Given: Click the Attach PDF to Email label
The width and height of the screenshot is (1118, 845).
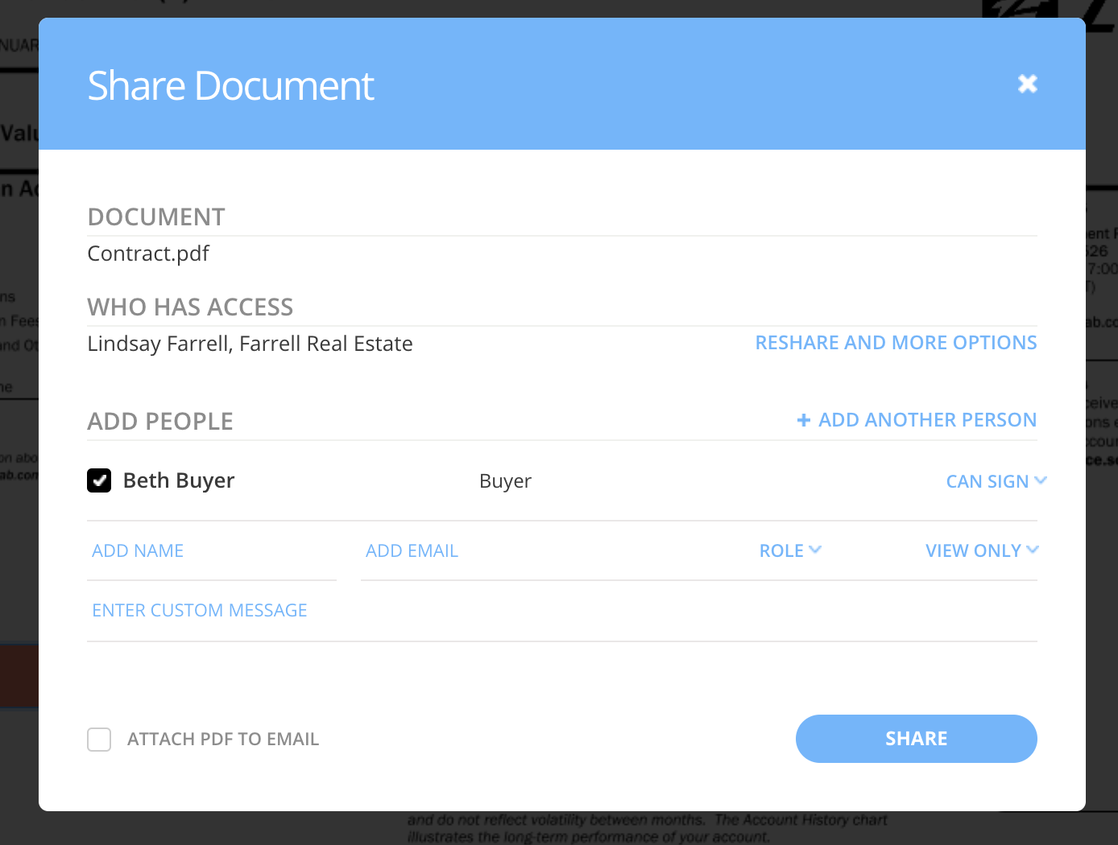Looking at the screenshot, I should pyautogui.click(x=223, y=739).
